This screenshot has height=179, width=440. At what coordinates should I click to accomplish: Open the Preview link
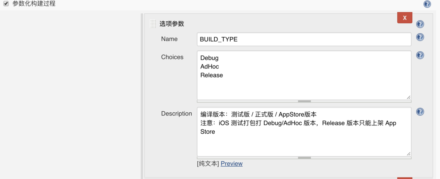pyautogui.click(x=231, y=164)
